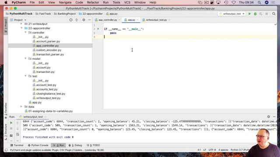Open Favorites side tool window
This screenshot has height=157, width=280.
[x=6, y=111]
